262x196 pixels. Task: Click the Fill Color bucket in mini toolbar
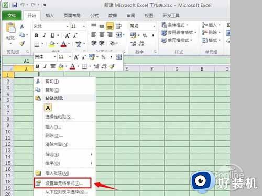pyautogui.click(x=61, y=66)
